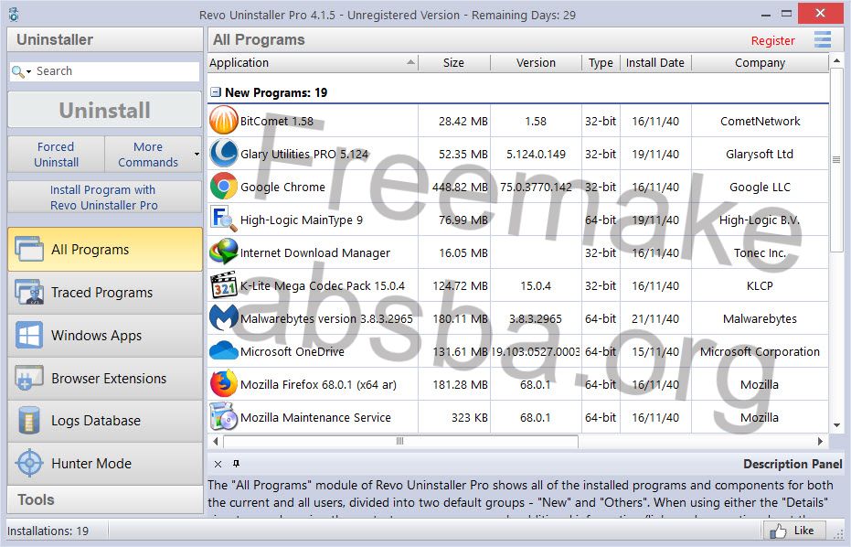The width and height of the screenshot is (851, 547).
Task: Switch to Traced Programs
Action: (x=105, y=292)
